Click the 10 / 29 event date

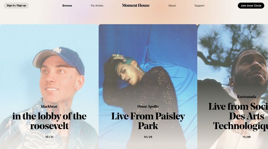pos(148,137)
